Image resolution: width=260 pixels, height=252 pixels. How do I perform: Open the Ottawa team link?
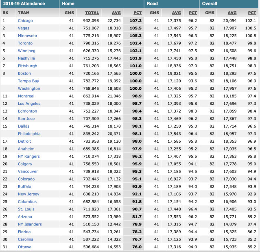click(x=24, y=247)
